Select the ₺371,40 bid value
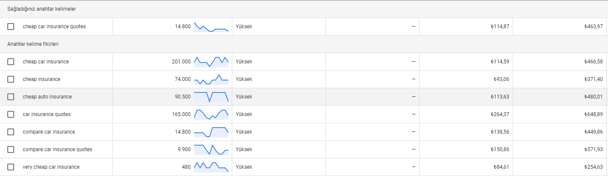This screenshot has width=608, height=176. 593,79
